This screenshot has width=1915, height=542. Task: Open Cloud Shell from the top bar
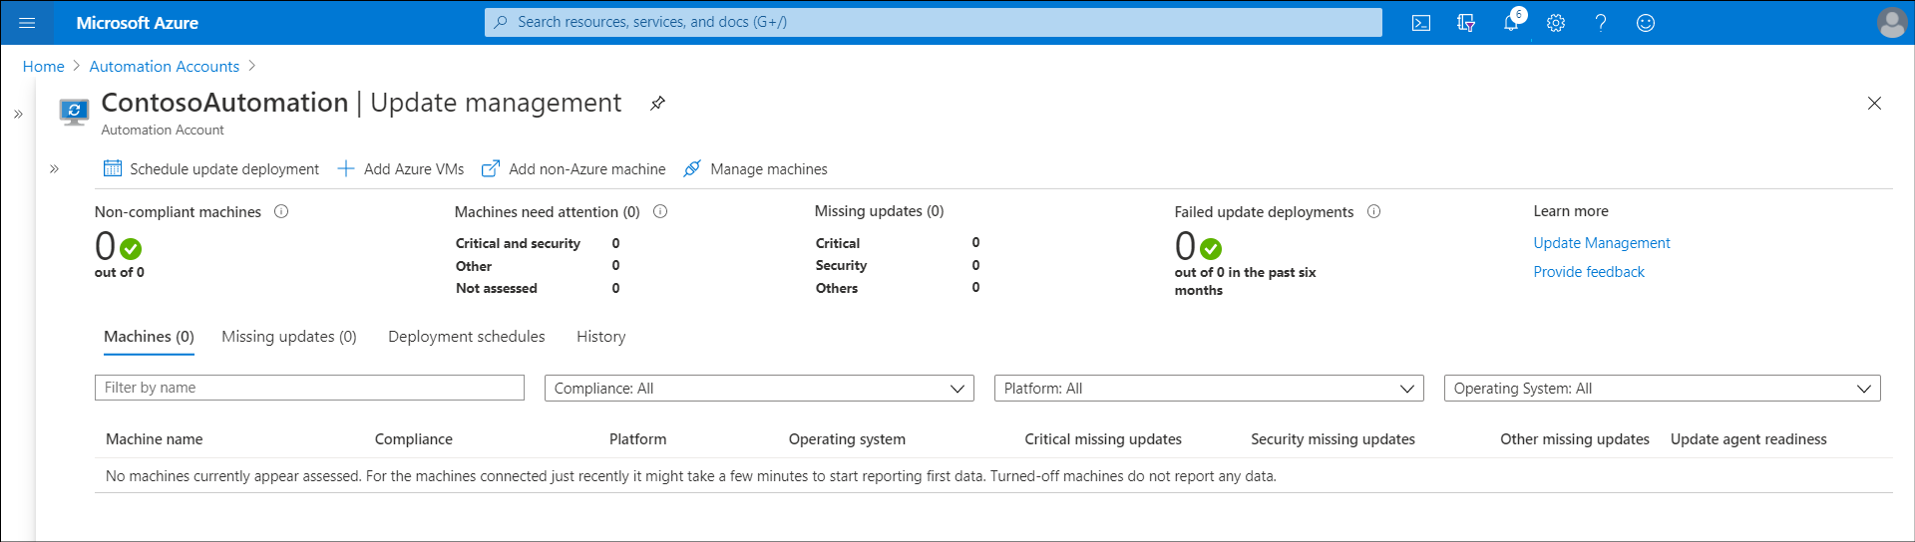[1421, 23]
